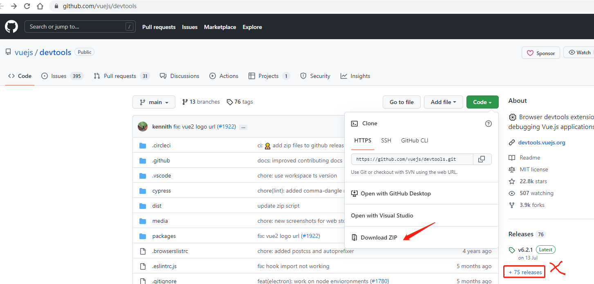Click Pull requests in the top navigation
The image size is (594, 284).
[x=159, y=27]
